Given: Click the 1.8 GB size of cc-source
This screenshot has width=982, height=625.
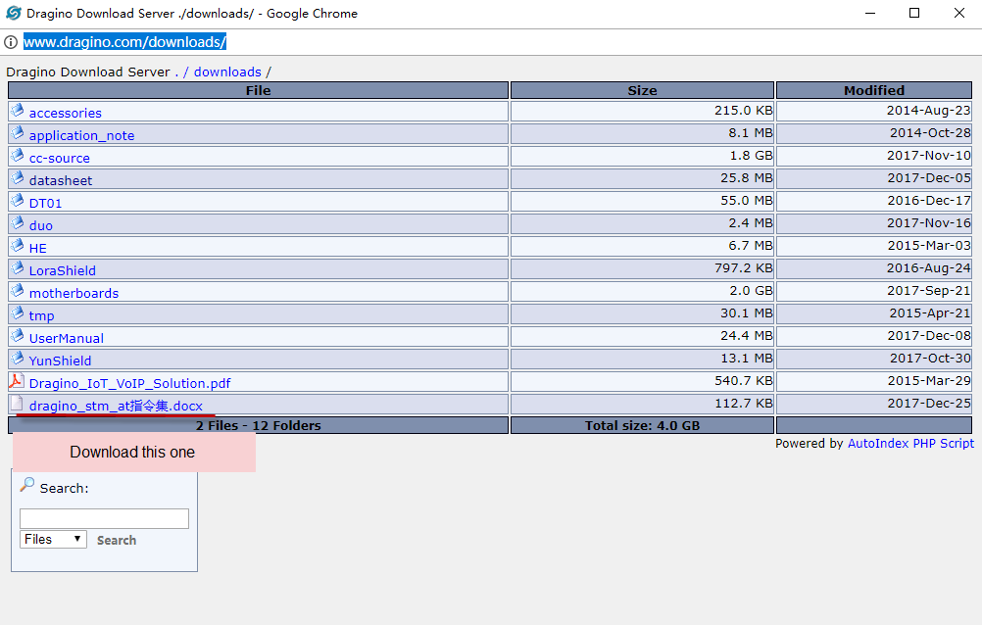Looking at the screenshot, I should (751, 156).
